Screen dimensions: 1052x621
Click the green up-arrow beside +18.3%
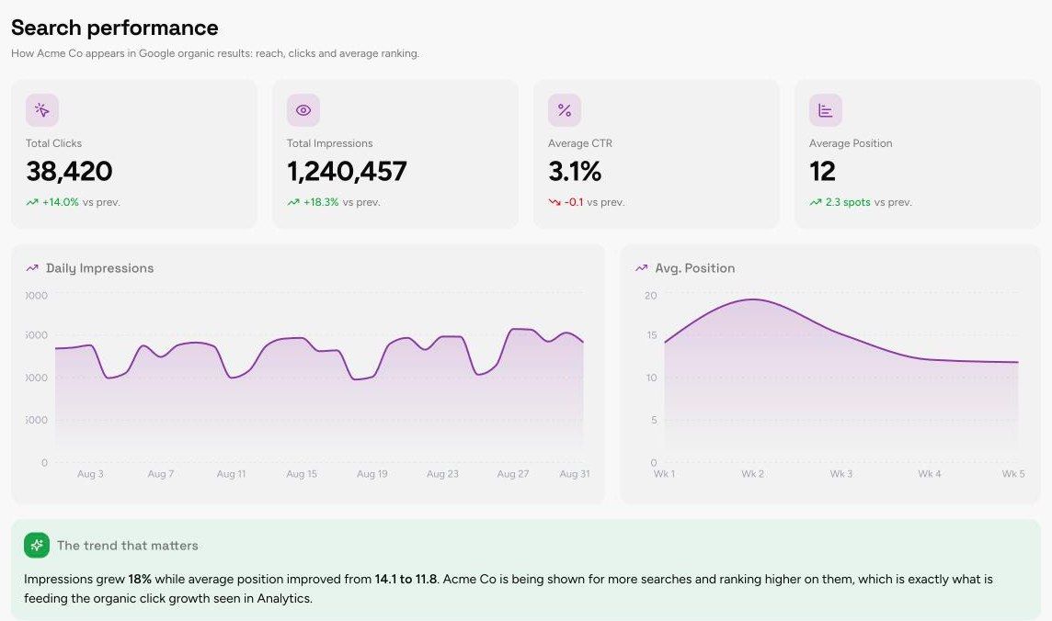pos(292,202)
